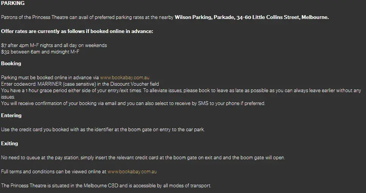Click the Exiting subheading
Screen dimensions: 366x193
[9, 143]
